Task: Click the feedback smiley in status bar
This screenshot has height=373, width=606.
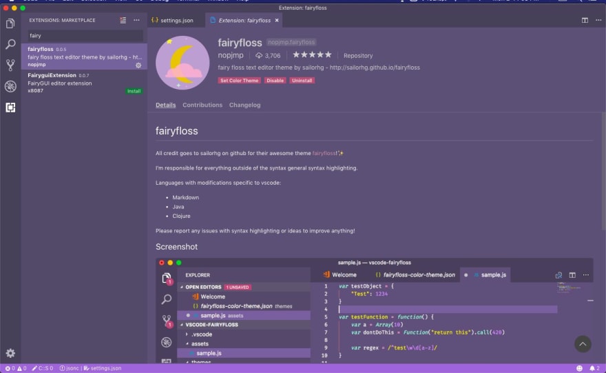Action: pyautogui.click(x=579, y=368)
